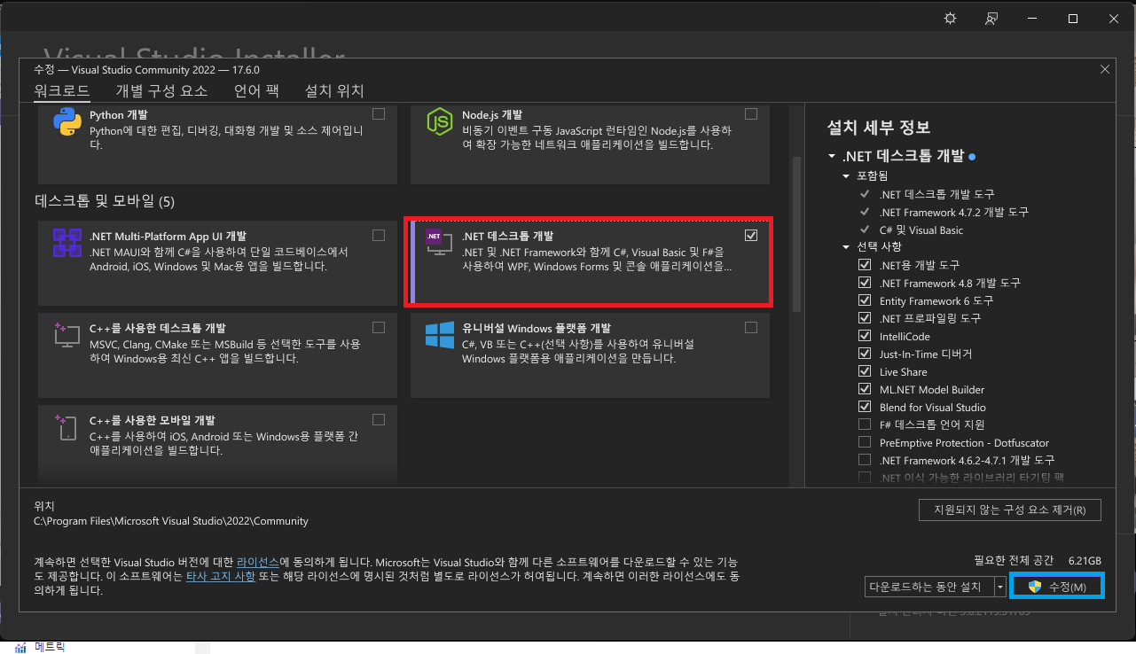Close the 수정 modify dialog
The width and height of the screenshot is (1136, 654).
tap(1104, 69)
